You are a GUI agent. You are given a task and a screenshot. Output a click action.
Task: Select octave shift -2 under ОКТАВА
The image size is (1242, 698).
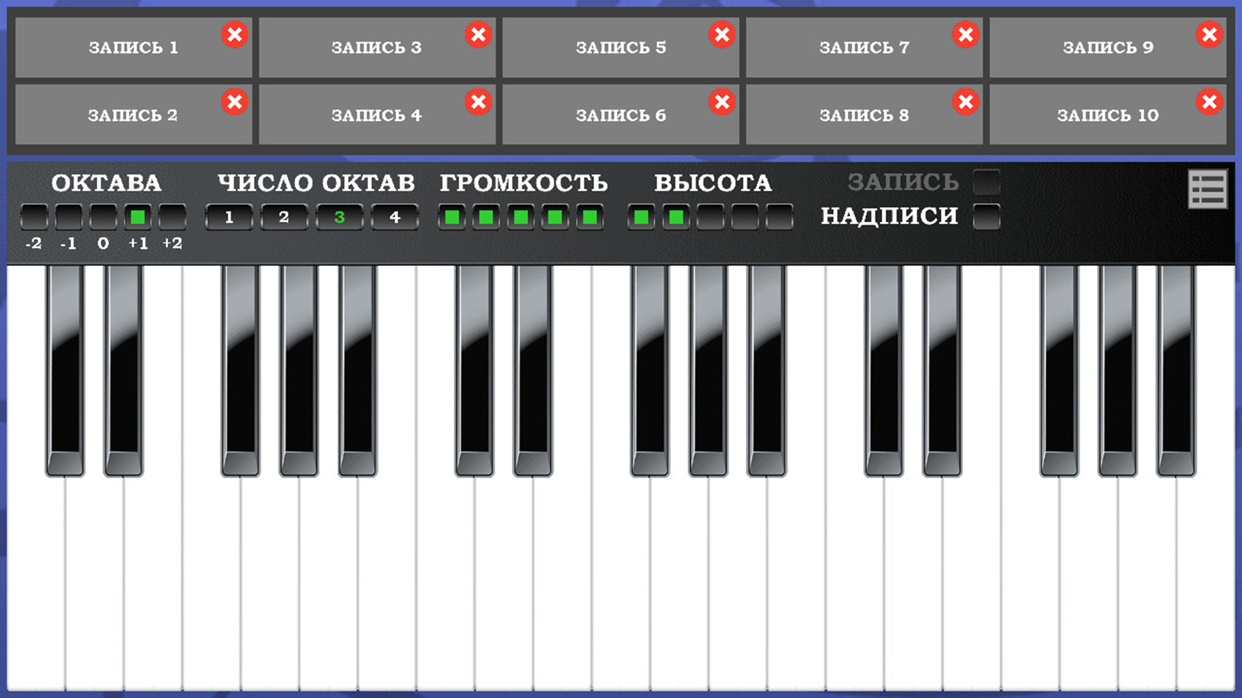tap(34, 217)
